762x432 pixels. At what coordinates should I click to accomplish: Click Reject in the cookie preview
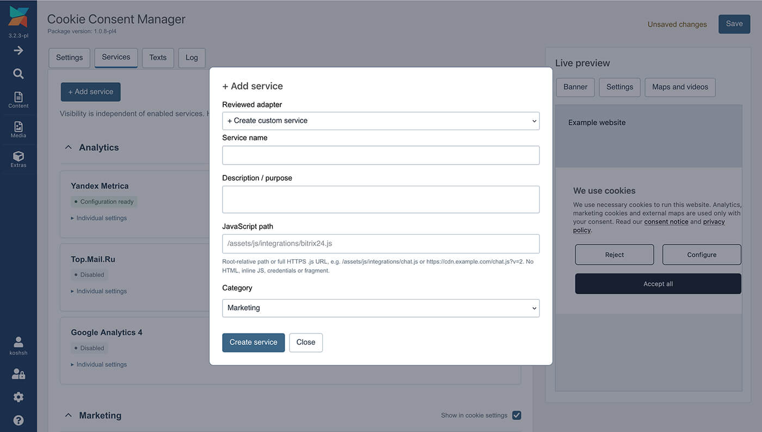[x=614, y=254]
